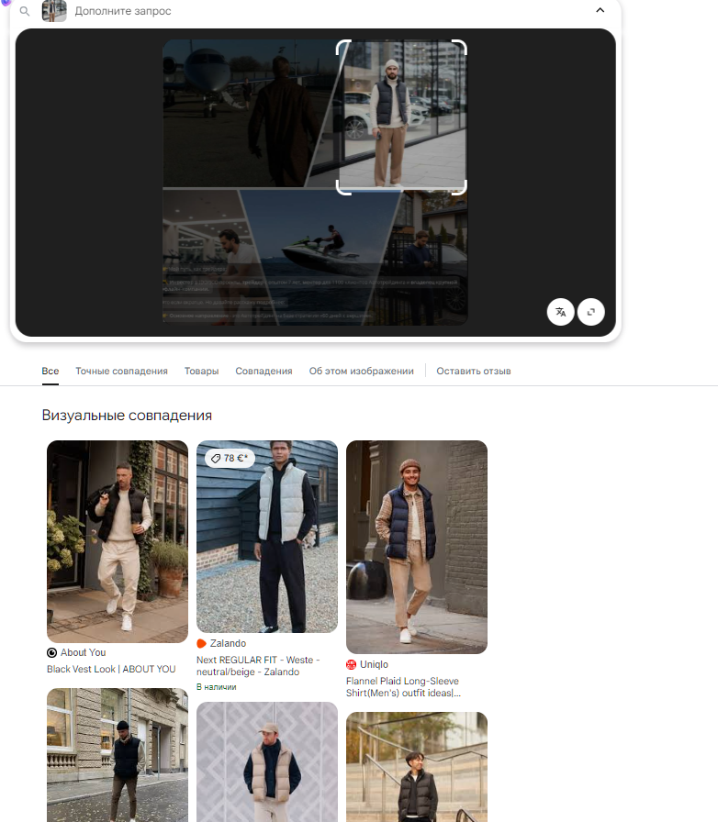This screenshot has height=822, width=718.
Task: Select the Совпадения tab
Action: tap(264, 372)
